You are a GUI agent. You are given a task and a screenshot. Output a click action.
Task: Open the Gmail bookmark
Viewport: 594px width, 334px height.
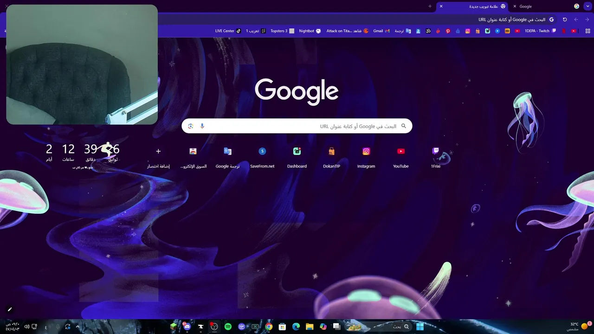coord(381,31)
